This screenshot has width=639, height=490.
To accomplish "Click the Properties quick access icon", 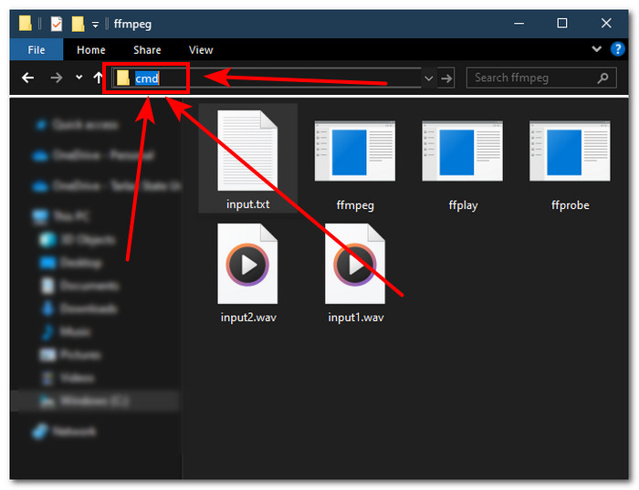I will tap(57, 24).
